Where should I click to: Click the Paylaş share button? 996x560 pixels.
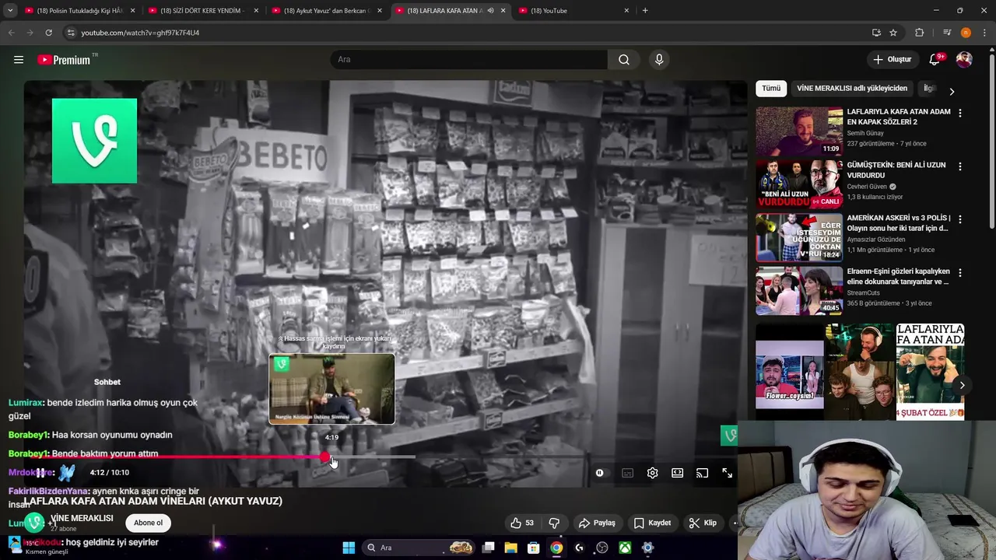click(x=597, y=523)
